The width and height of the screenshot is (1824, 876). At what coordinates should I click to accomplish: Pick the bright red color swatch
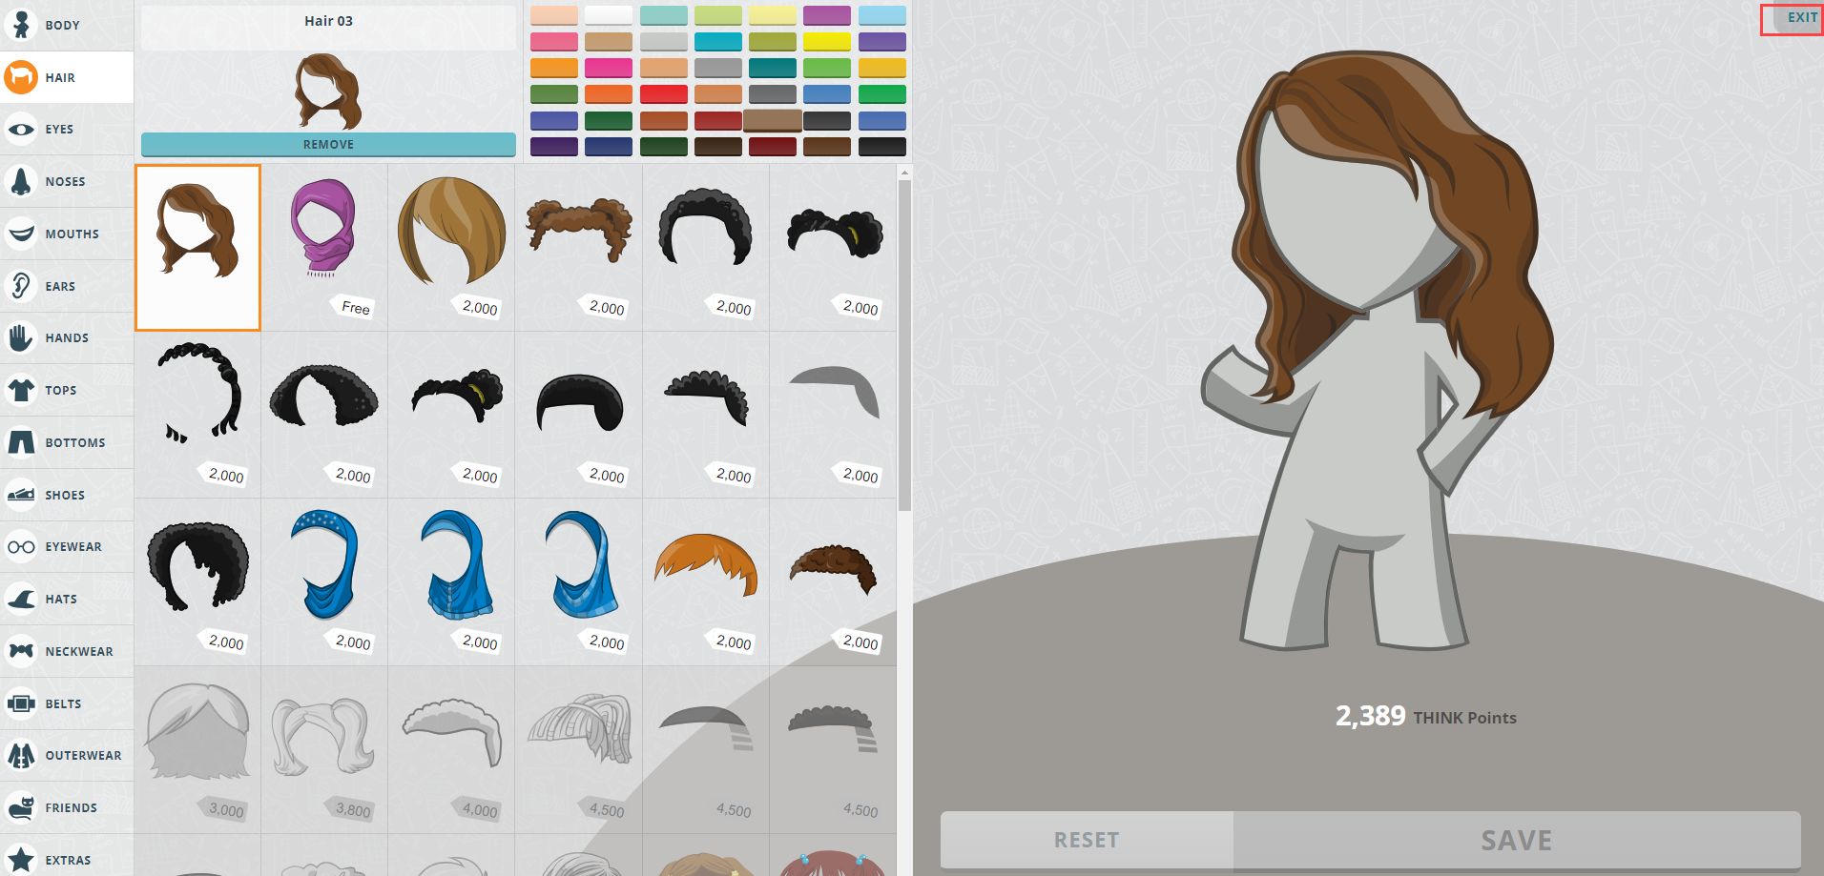663,94
